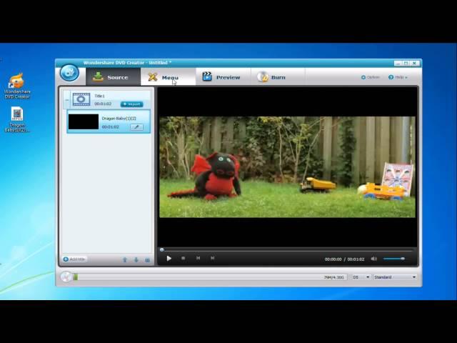Click the Title 1 label text
Viewport: 457px width, 343px height.
coord(99,96)
